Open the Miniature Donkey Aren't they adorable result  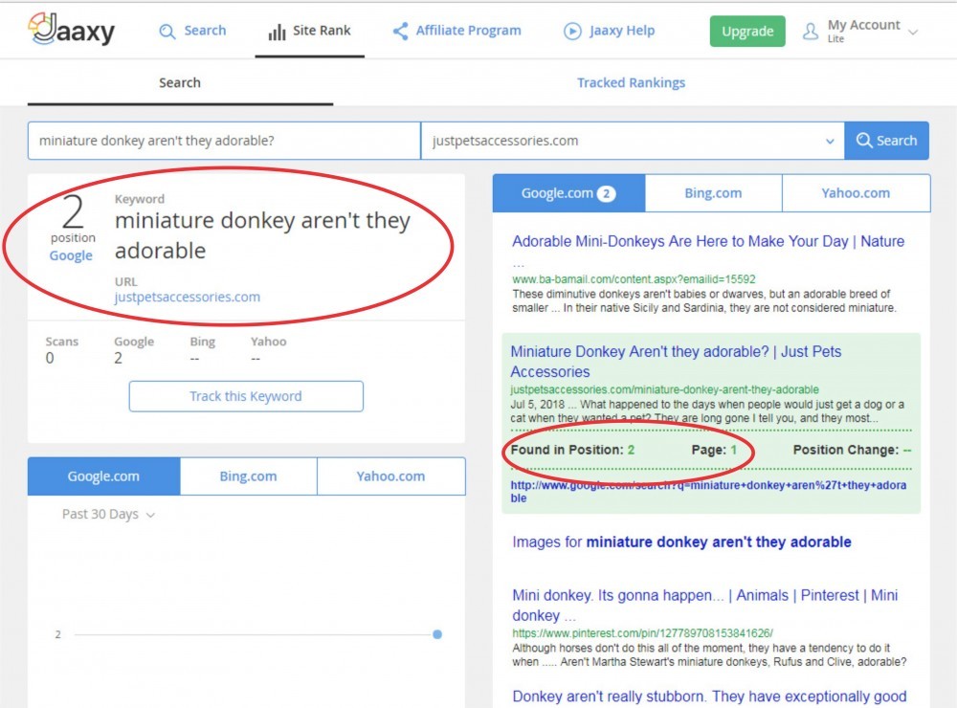coord(676,362)
